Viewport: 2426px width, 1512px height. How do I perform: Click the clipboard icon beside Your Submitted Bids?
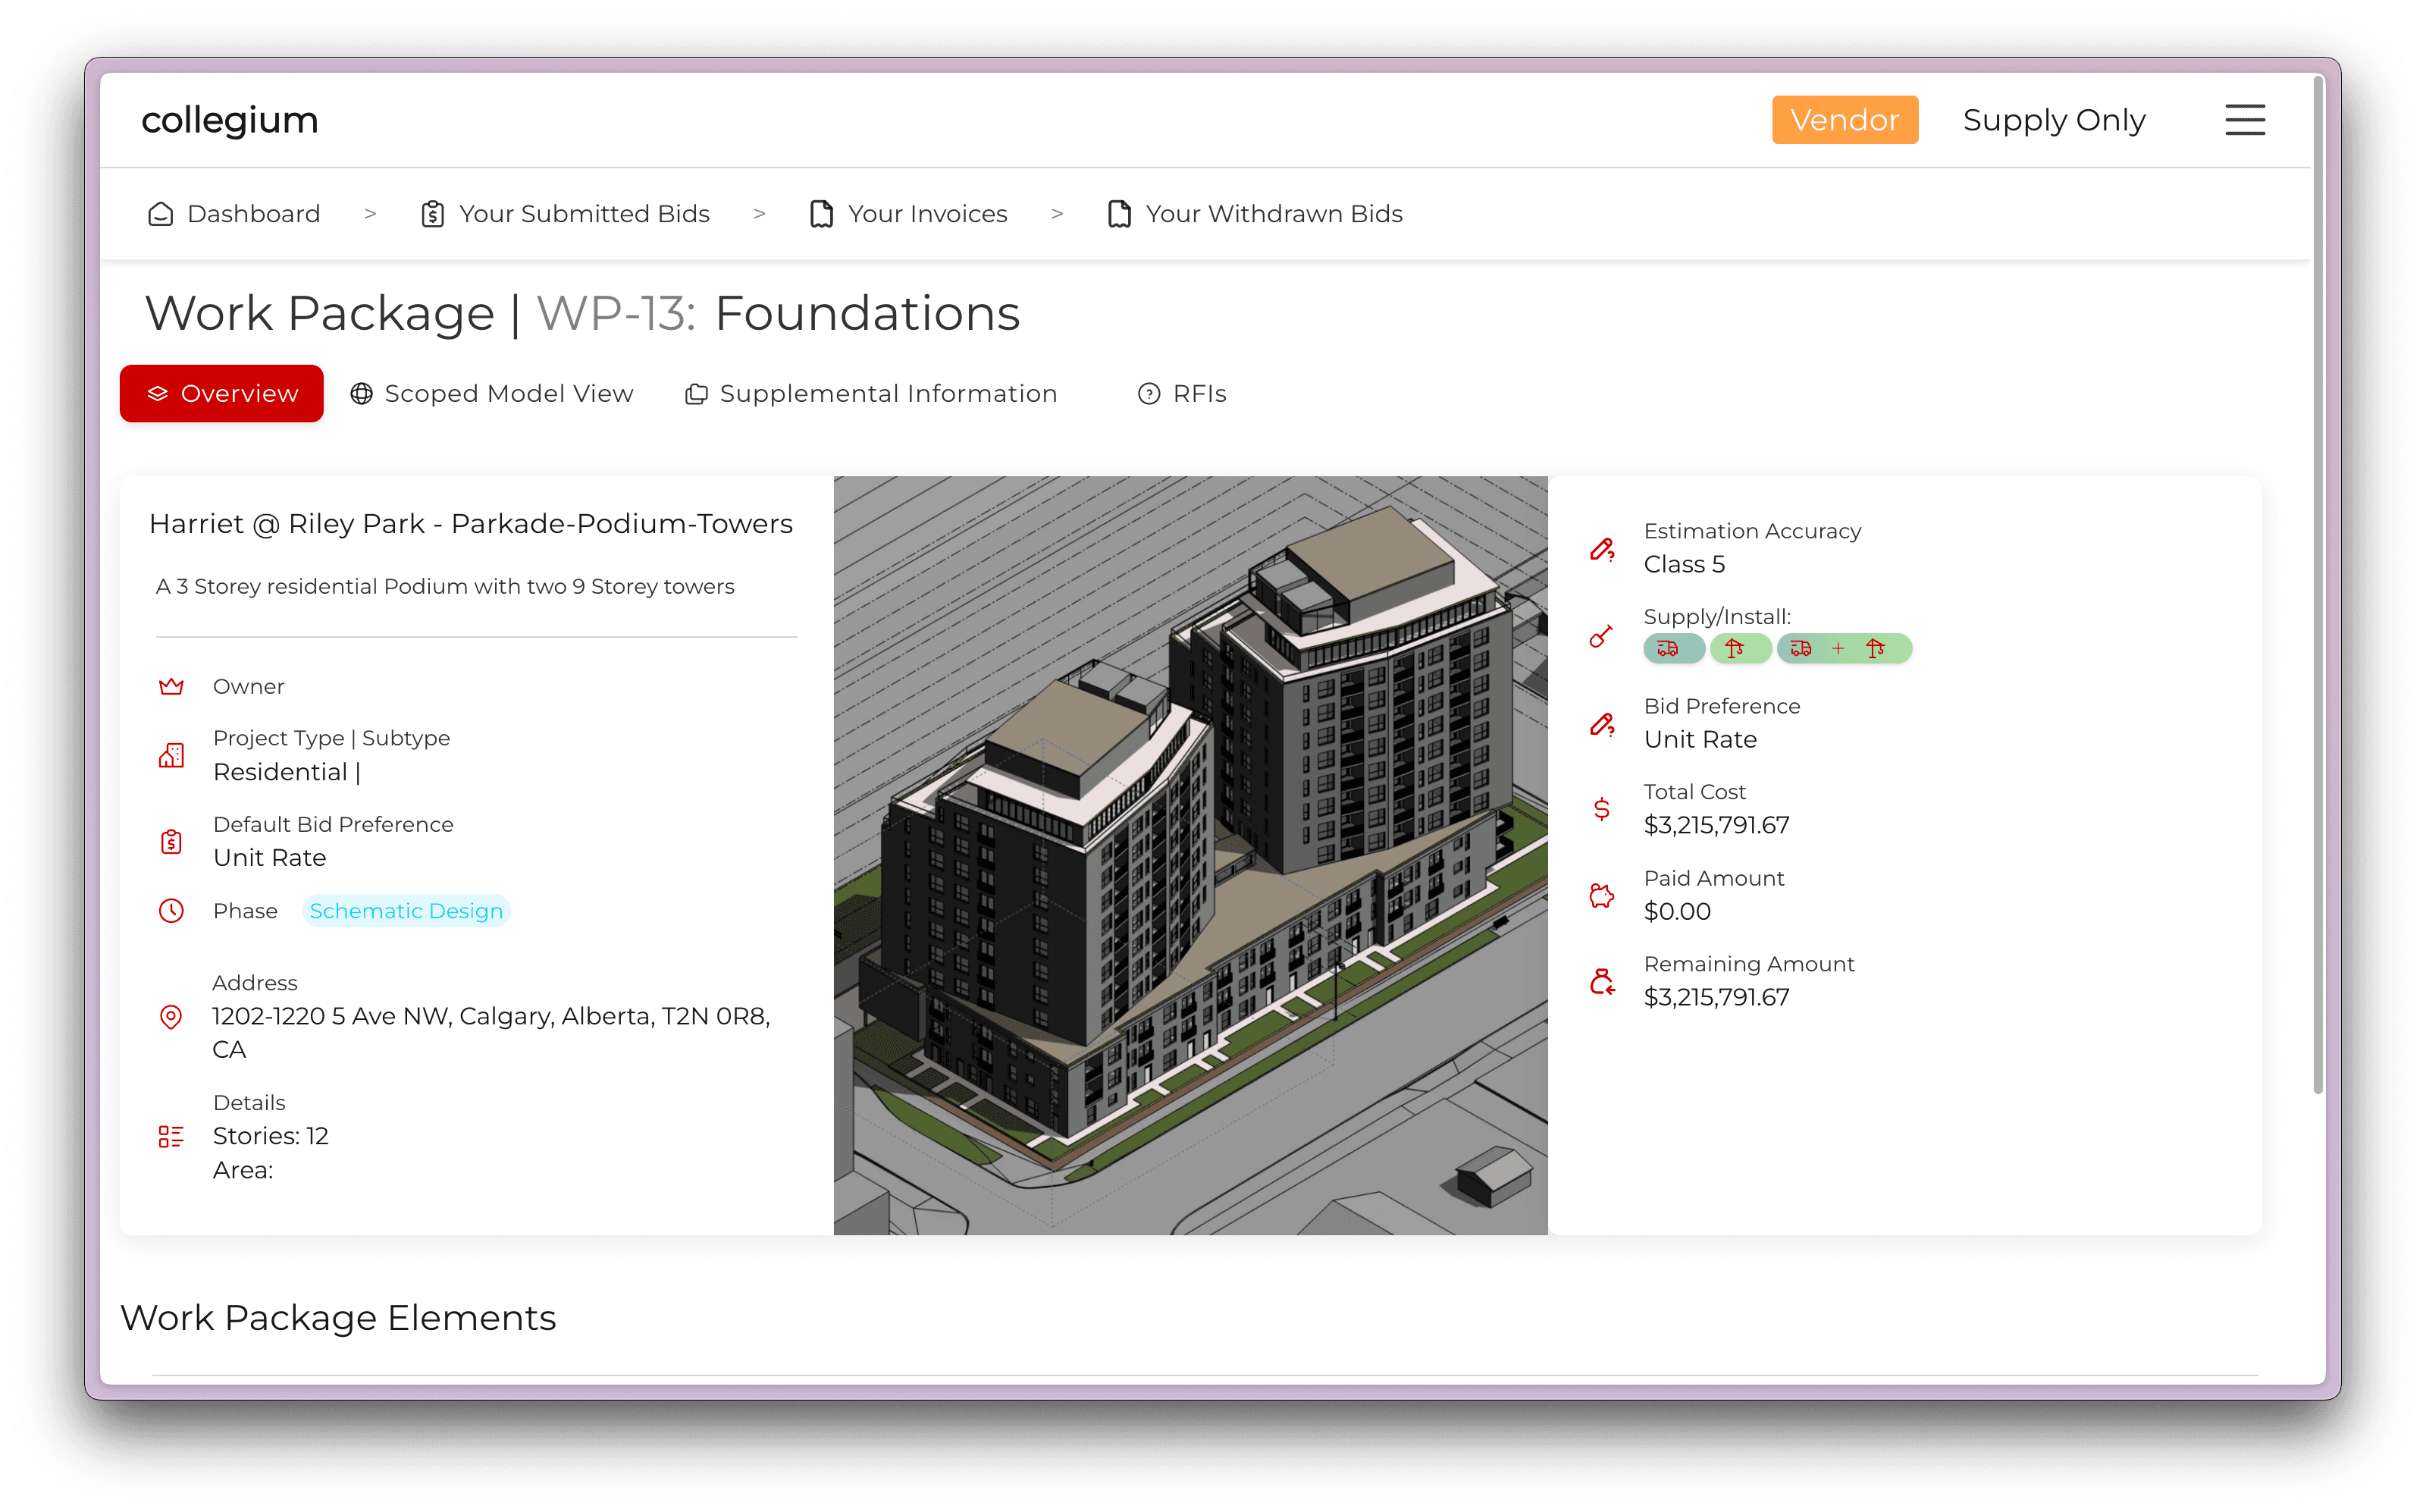pos(432,213)
